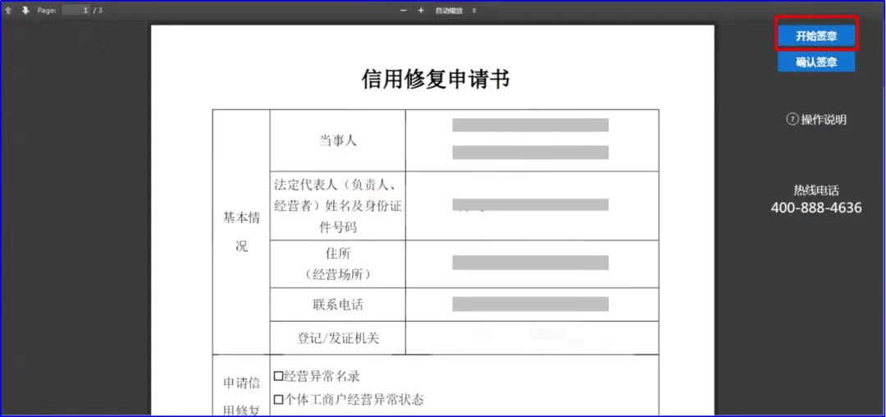Go to the previous page with up arrow
Image resolution: width=886 pixels, height=417 pixels.
point(8,11)
